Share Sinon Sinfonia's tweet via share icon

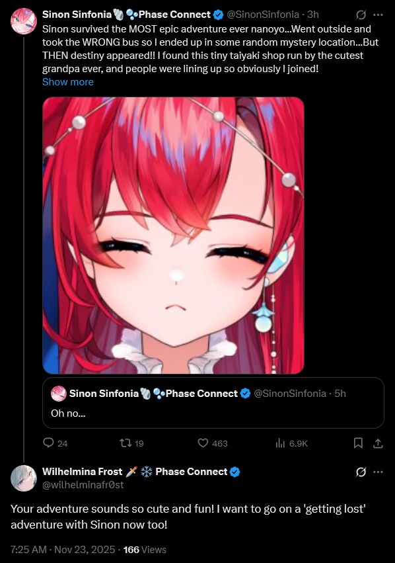[x=378, y=443]
